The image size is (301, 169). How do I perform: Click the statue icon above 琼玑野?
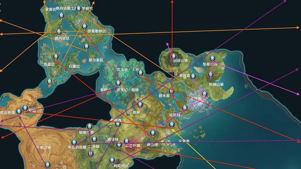click(x=185, y=108)
